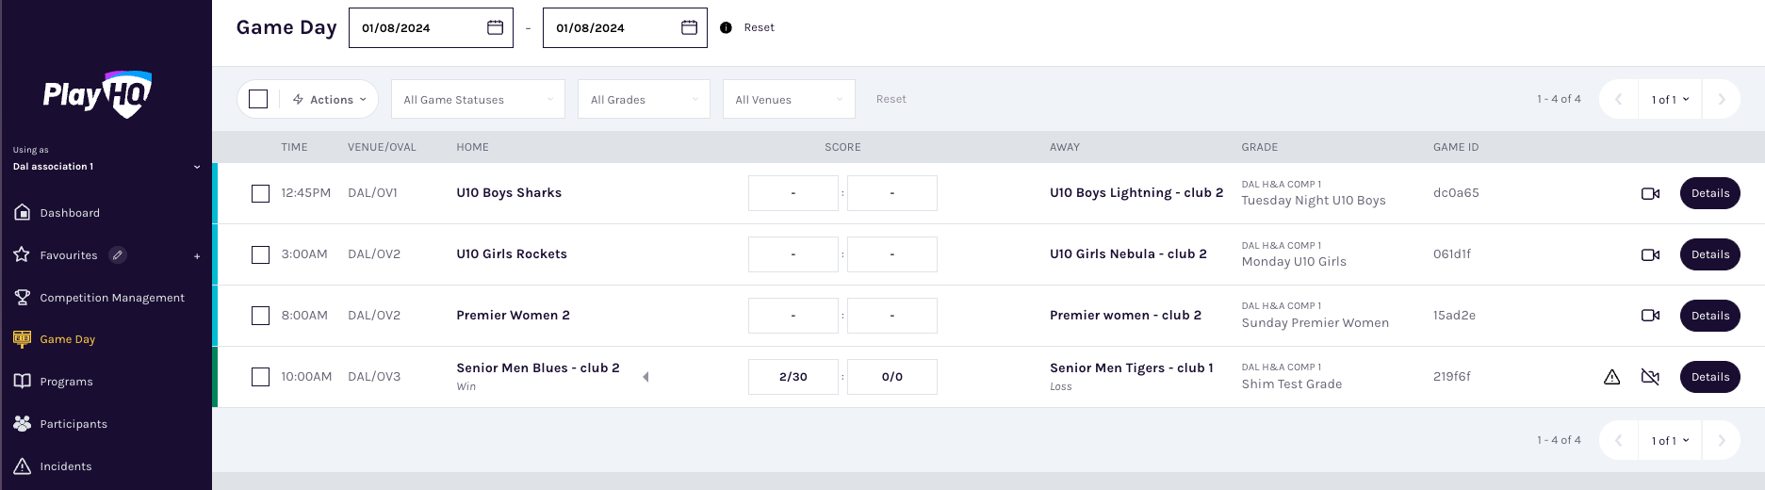Click the edit pencil icon beside Favourites

tap(118, 255)
